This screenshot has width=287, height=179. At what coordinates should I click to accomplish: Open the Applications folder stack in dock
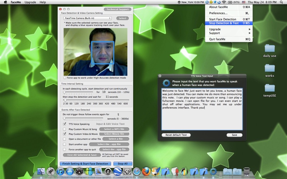227,172
